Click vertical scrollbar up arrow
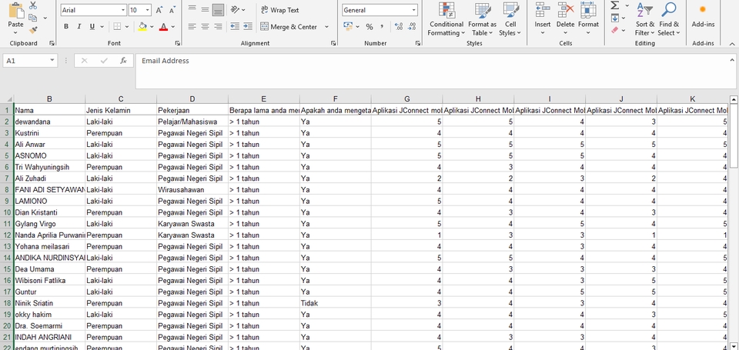 tap(734, 99)
